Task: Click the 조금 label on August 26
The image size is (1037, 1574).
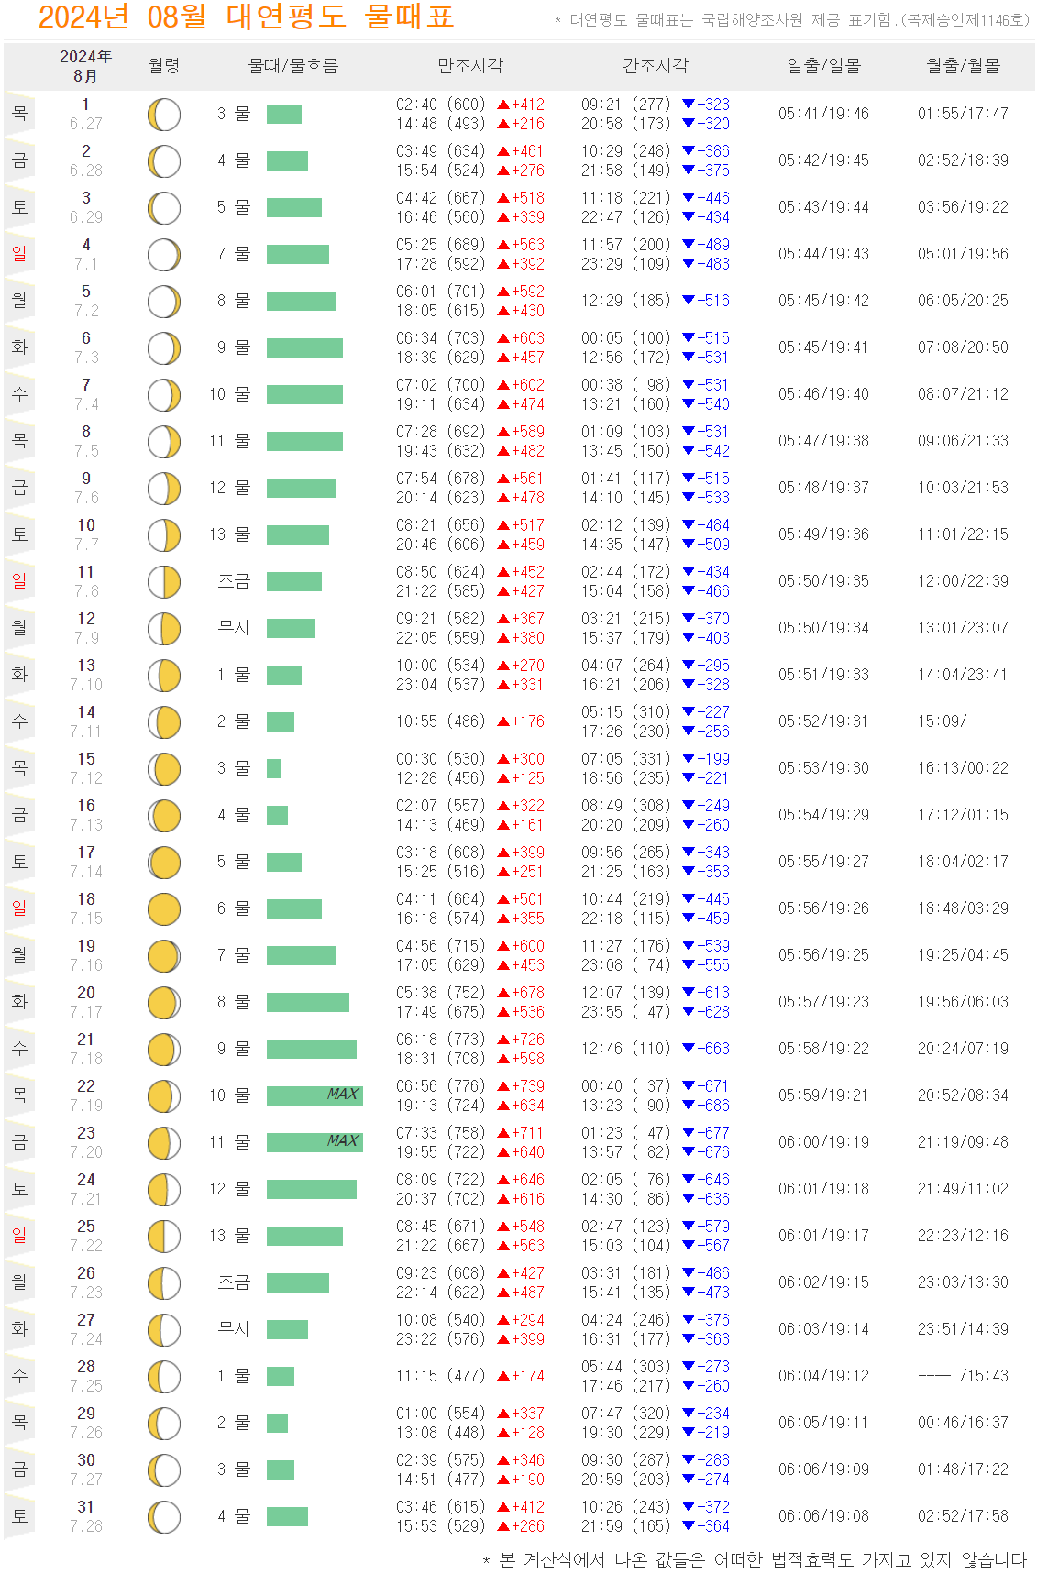Action: pyautogui.click(x=234, y=1283)
